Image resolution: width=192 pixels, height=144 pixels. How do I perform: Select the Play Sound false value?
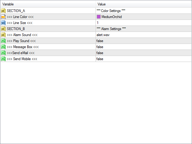(100, 41)
